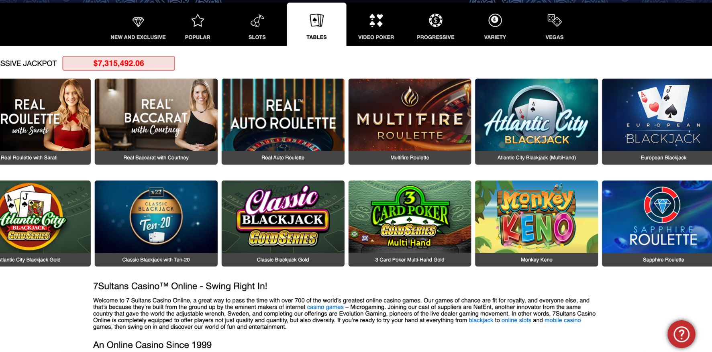Click the card suits Video Poker icon

[376, 20]
